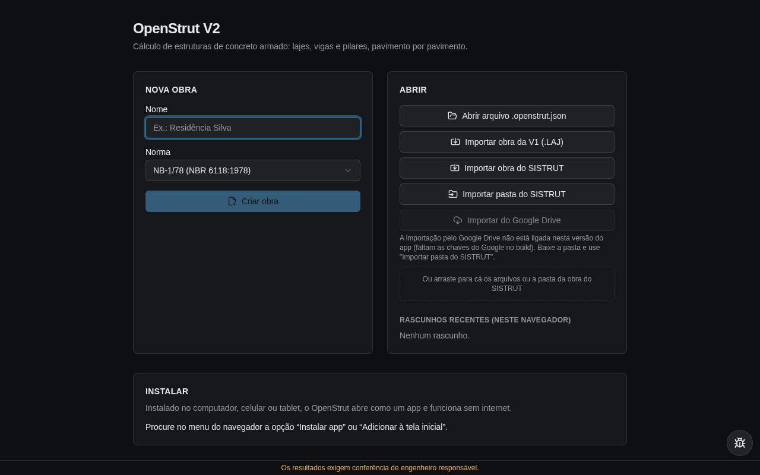Click the Nenhum rascunho. text
760x475 pixels.
click(435, 335)
